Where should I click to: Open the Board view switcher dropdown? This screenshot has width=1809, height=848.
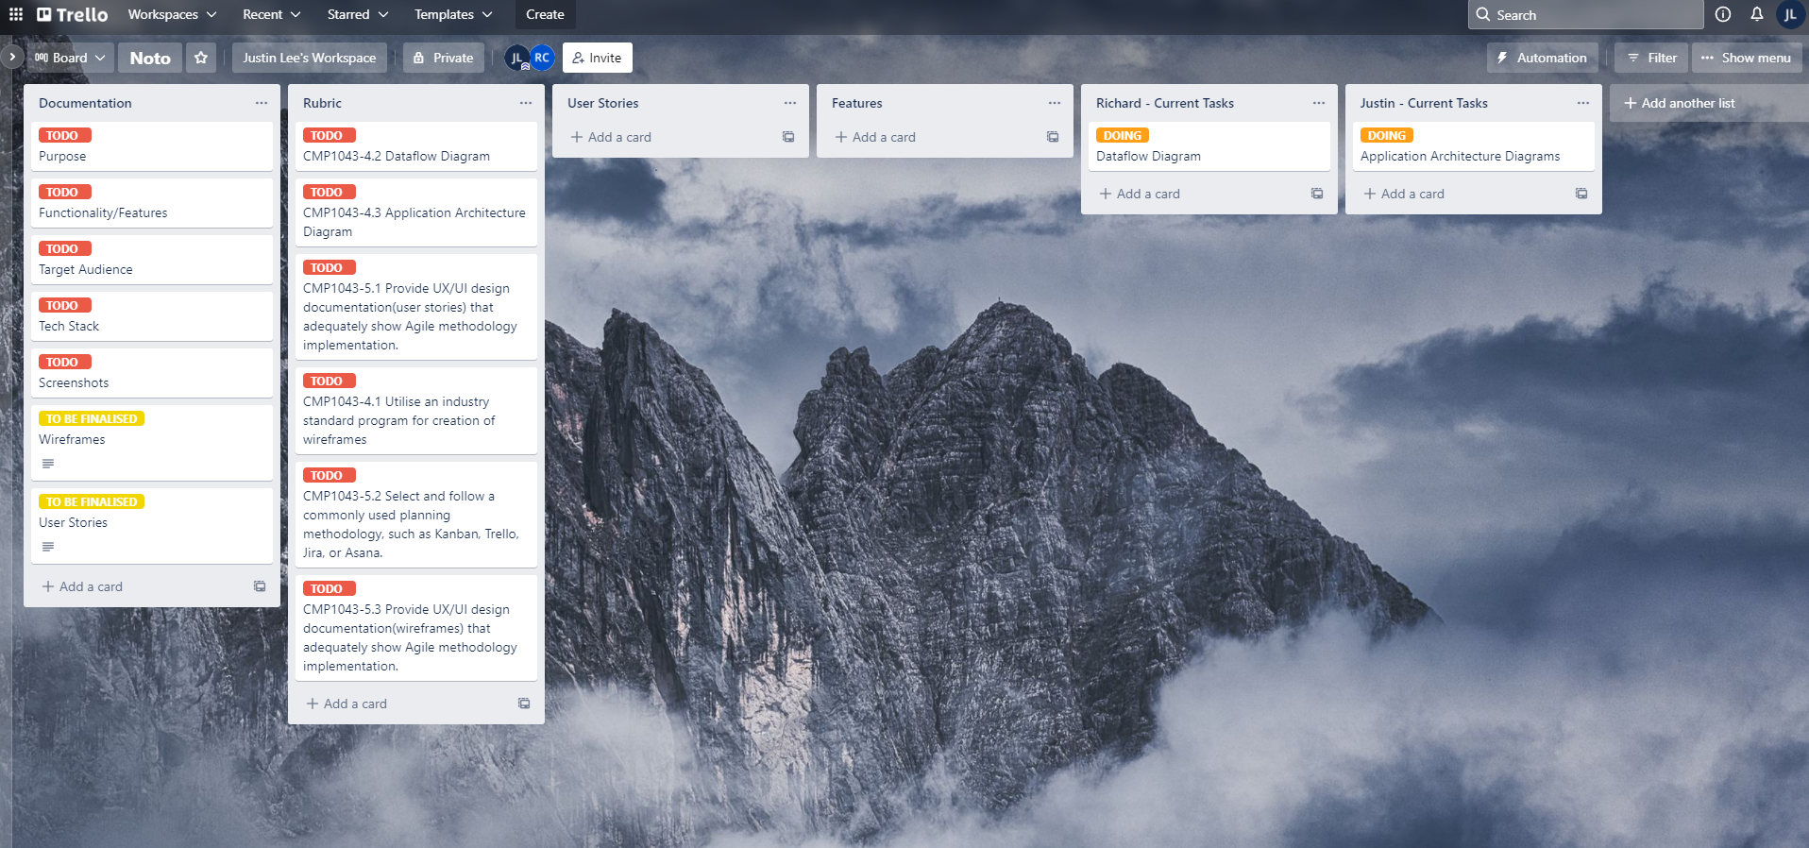point(70,58)
